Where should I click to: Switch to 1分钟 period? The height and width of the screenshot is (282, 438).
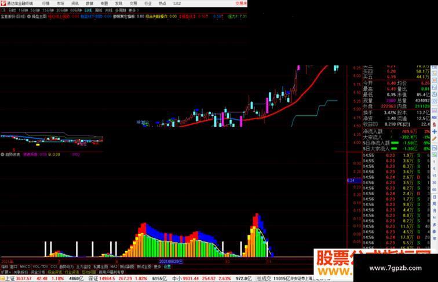(23, 10)
